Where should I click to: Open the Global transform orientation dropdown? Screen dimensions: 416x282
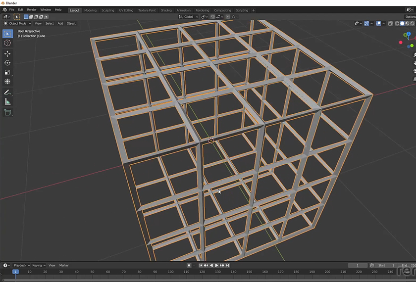189,17
